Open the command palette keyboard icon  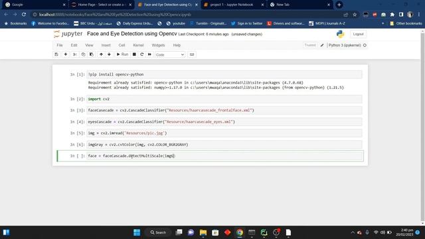coord(192,54)
